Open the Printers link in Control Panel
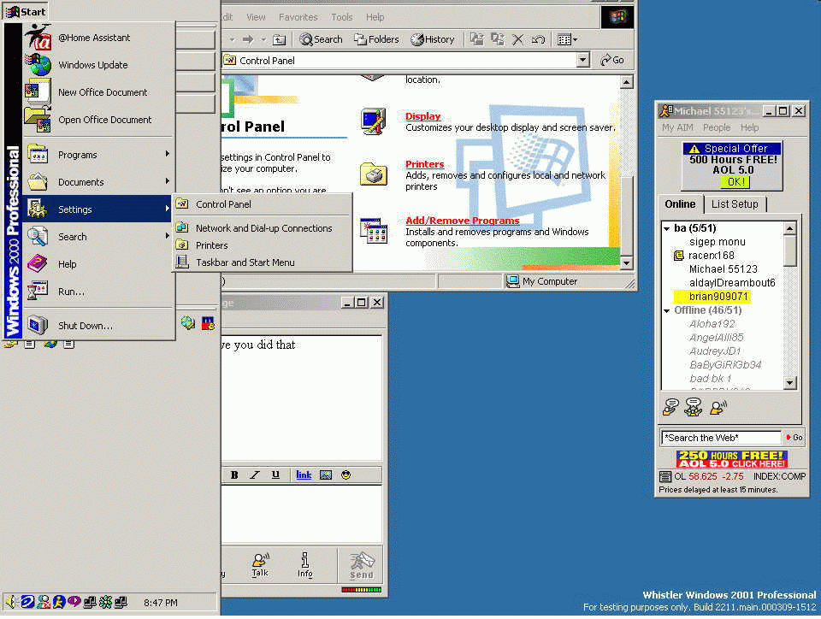The width and height of the screenshot is (821, 619). pos(425,164)
